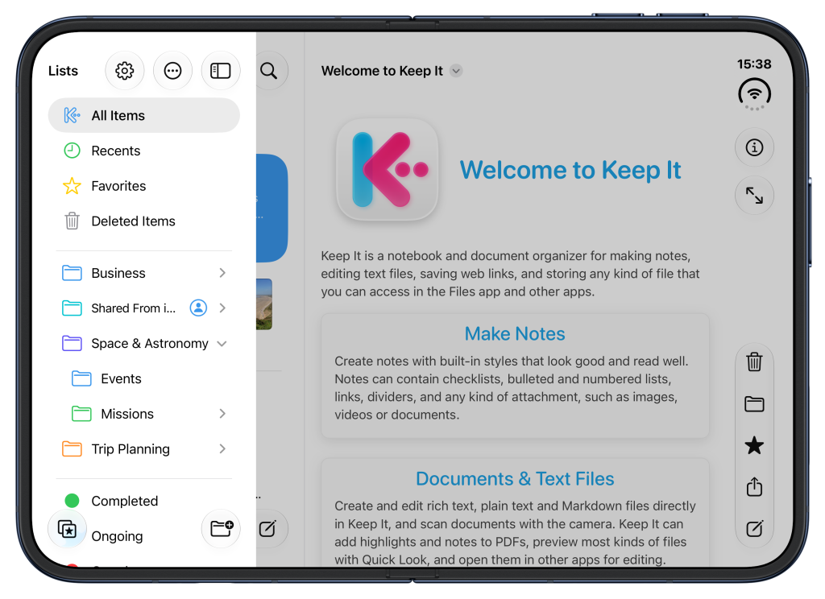Open the beach photo thumbnail
The width and height of the screenshot is (825, 599).
264,304
